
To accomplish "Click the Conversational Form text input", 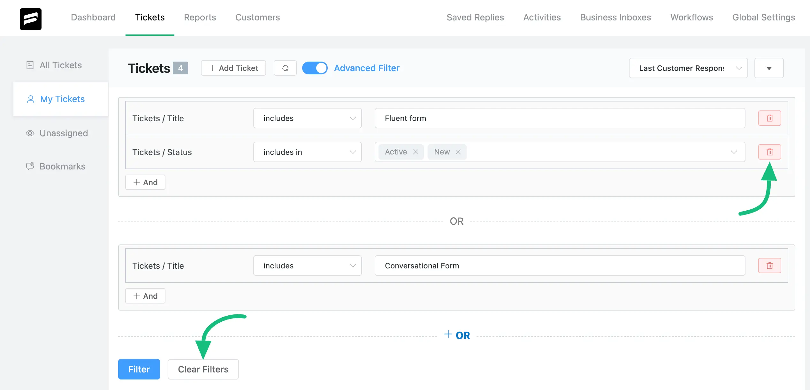I will [x=560, y=266].
